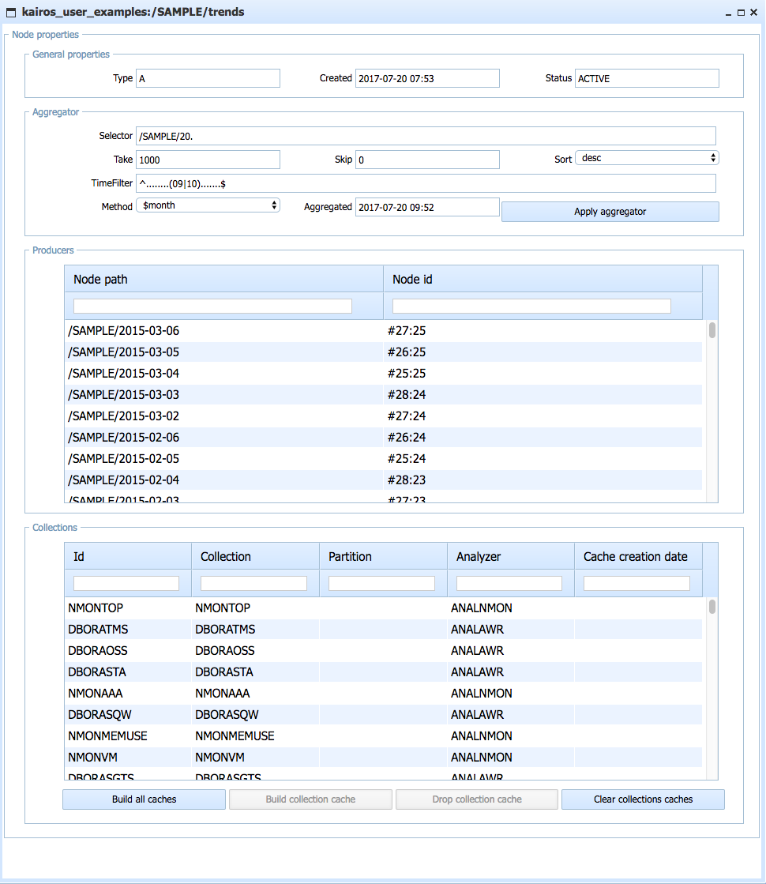The height and width of the screenshot is (884, 766).
Task: Select producer row /SAMPLE/2015-02-05
Action: coord(383,459)
